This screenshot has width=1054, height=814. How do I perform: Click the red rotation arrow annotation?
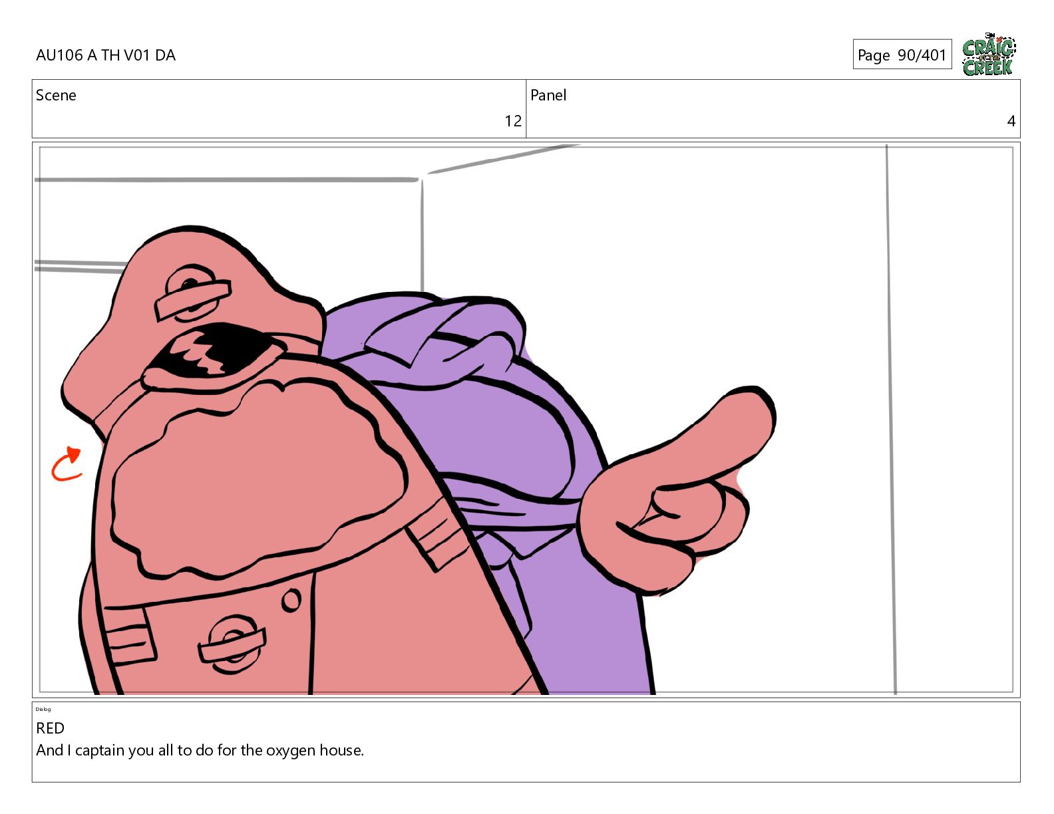[67, 464]
